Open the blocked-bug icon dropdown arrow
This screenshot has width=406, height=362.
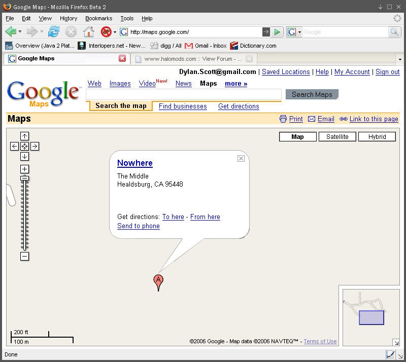tap(115, 32)
